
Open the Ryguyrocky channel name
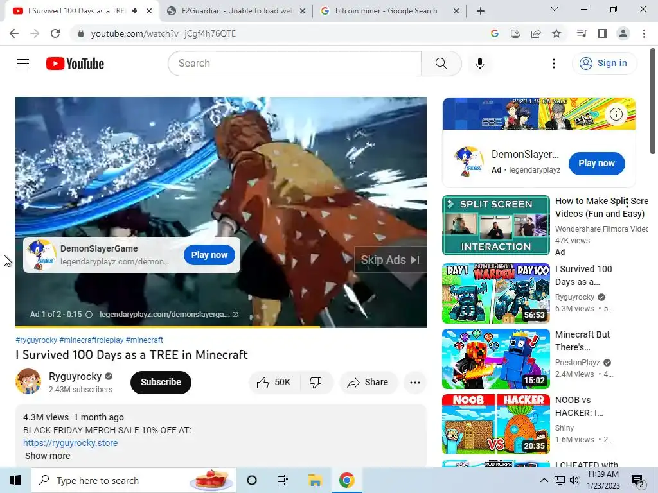75,376
